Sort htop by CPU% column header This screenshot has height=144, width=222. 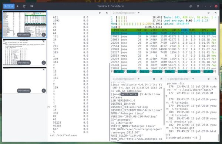[184, 30]
